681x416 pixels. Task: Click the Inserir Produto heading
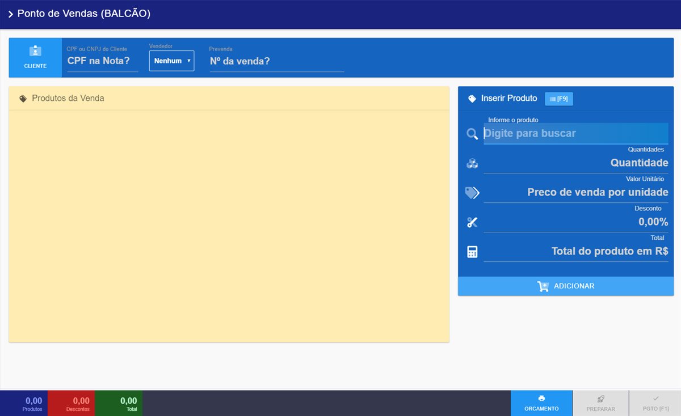point(509,99)
